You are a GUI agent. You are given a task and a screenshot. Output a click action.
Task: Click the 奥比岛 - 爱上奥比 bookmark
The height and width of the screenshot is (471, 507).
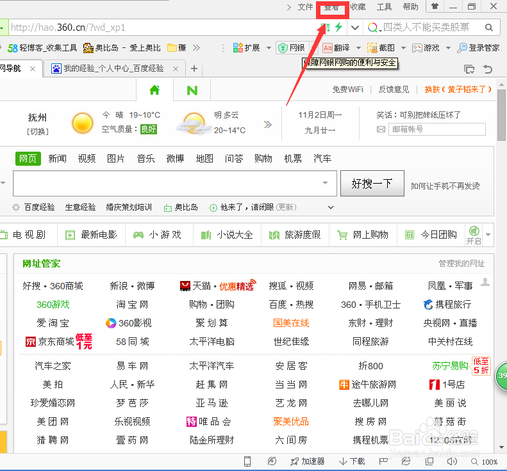(122, 48)
